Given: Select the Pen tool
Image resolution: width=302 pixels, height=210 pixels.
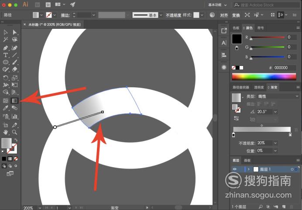Looking at the screenshot, I should [x=6, y=48].
